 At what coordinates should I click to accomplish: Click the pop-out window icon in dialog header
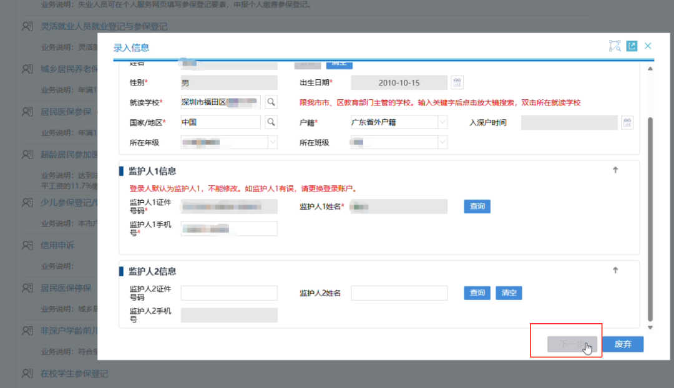pos(632,46)
